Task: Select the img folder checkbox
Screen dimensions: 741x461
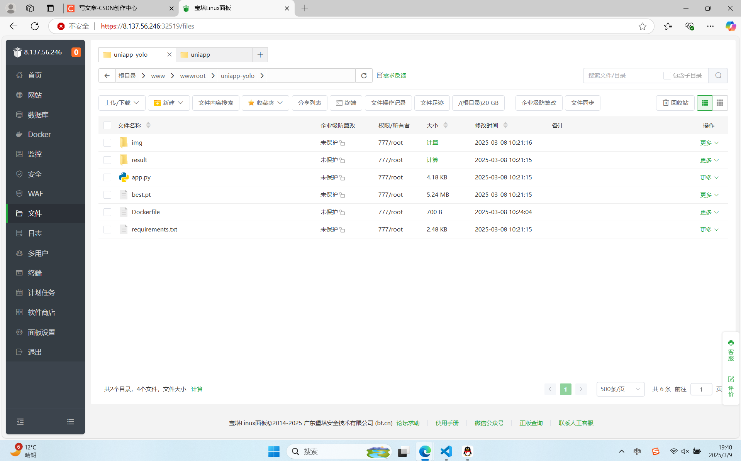Action: pyautogui.click(x=107, y=143)
